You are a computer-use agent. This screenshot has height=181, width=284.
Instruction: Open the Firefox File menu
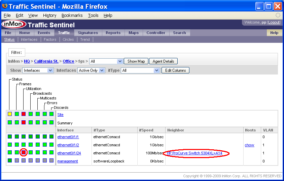click(7, 16)
